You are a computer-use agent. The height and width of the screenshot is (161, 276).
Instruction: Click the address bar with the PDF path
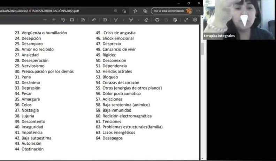coord(52,11)
